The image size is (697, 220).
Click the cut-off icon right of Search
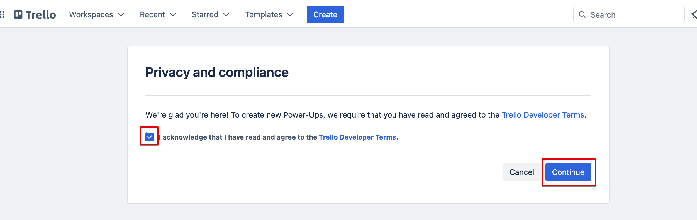pos(694,14)
